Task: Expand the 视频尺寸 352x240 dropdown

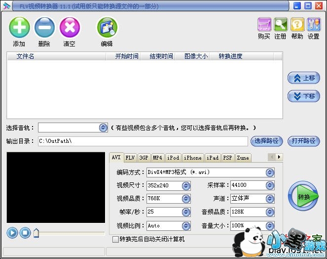Action: [186, 186]
